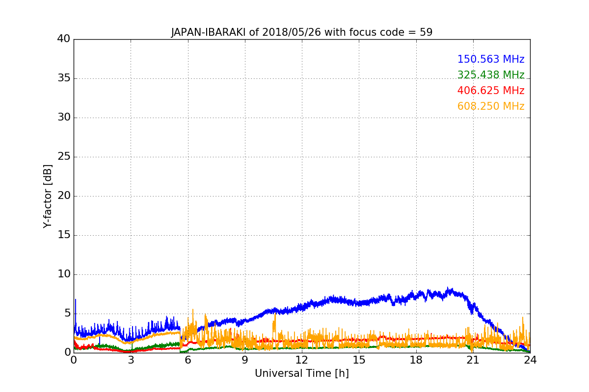Select the 608.250 MHz legend label
Screen dimensions: 589x392
[x=491, y=106]
